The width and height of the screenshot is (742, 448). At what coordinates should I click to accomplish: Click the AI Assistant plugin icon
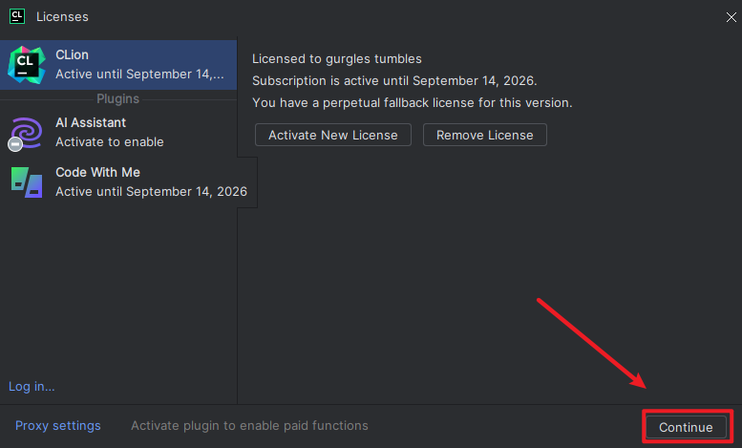click(26, 132)
